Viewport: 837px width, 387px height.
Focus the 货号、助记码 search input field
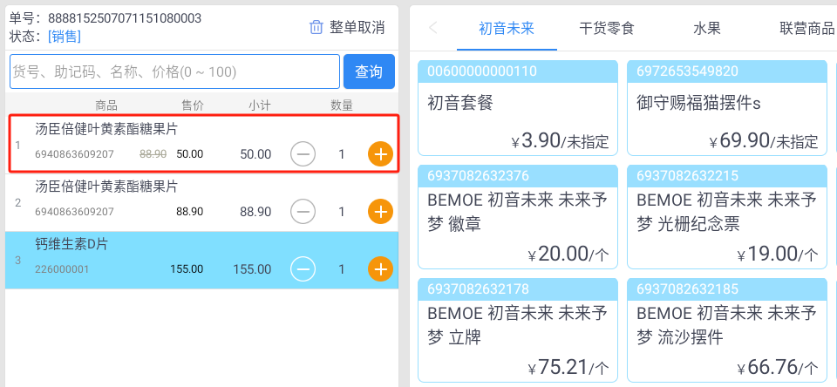point(175,71)
